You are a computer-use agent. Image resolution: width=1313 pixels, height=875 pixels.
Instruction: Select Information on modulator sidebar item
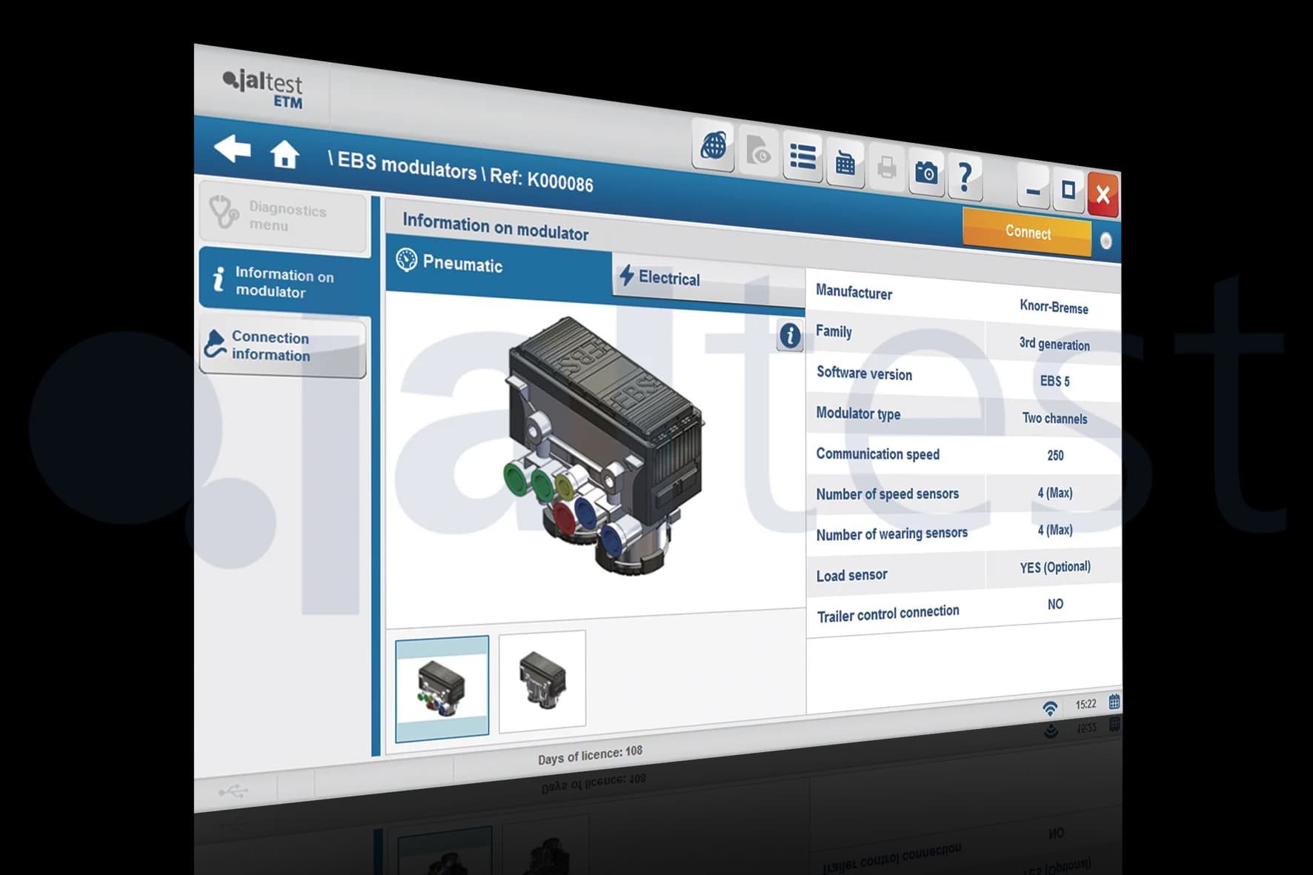pyautogui.click(x=283, y=282)
